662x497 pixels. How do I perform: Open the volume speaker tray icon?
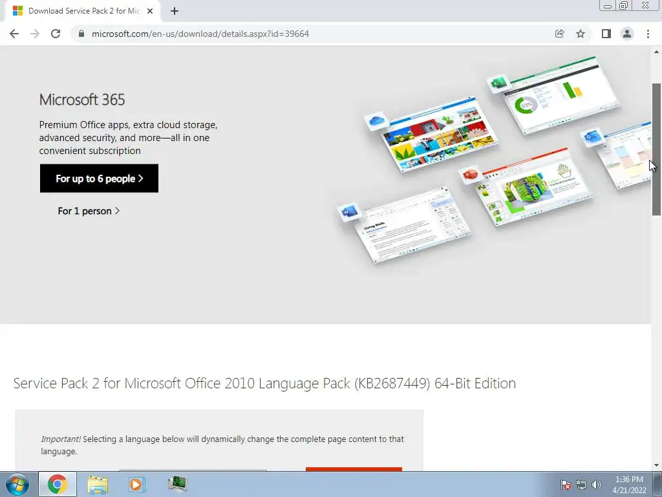[x=597, y=485]
